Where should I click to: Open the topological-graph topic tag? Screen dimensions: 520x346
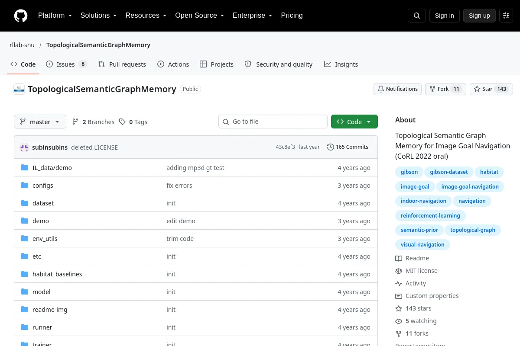pos(473,230)
